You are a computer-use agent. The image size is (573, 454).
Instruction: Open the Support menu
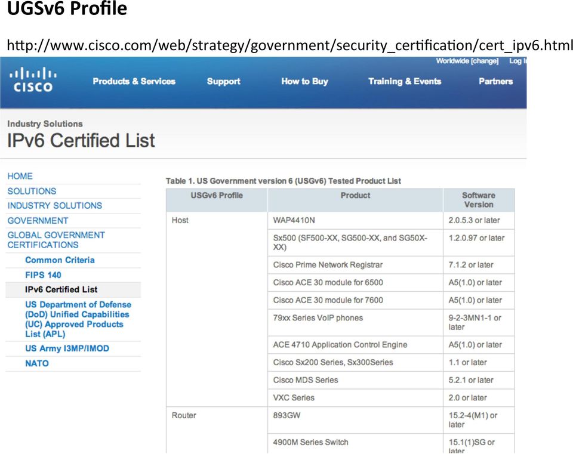224,82
